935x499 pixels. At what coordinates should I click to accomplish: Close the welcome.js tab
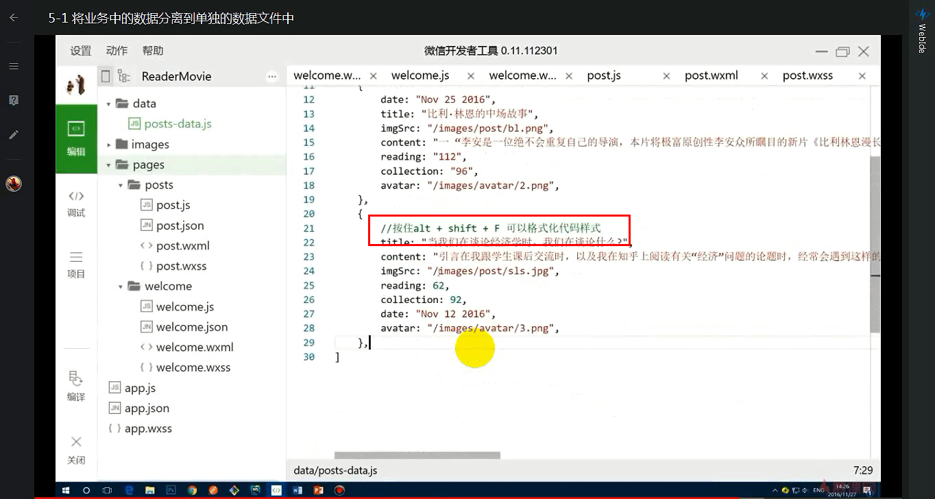(x=471, y=76)
